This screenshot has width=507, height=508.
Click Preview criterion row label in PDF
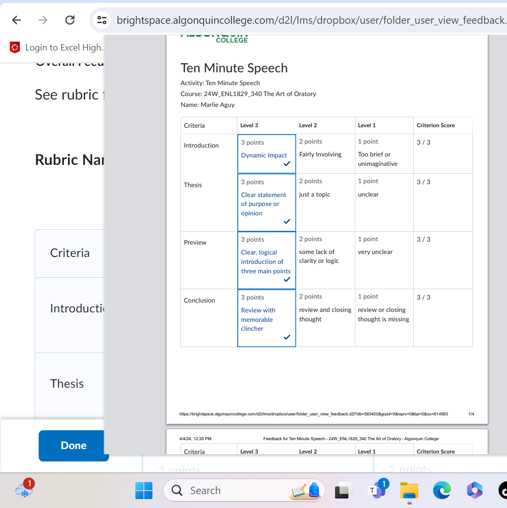coord(195,242)
